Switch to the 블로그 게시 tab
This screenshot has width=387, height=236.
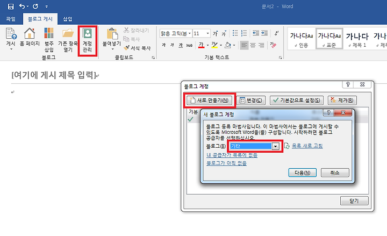tap(40, 19)
